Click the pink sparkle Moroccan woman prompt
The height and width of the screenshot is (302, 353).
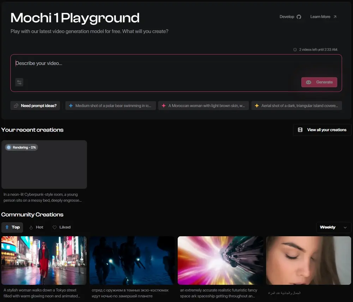[x=204, y=105]
